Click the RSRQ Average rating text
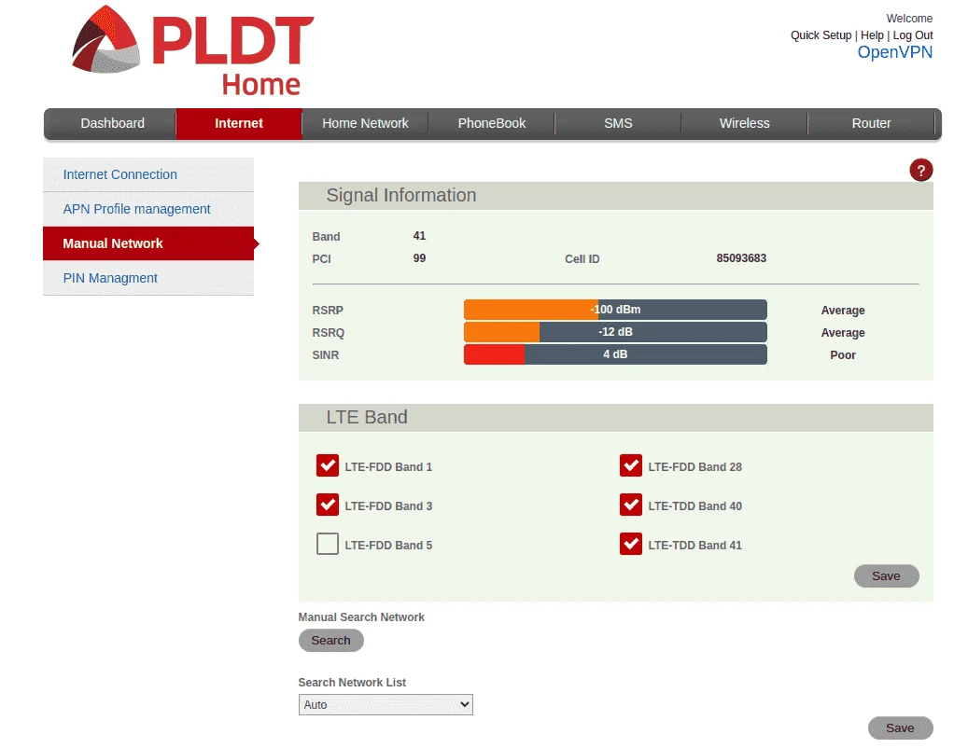Screen dimensions: 954x748 (x=843, y=333)
